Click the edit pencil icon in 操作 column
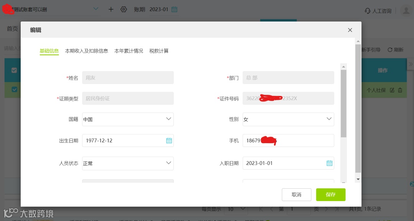 [392, 90]
